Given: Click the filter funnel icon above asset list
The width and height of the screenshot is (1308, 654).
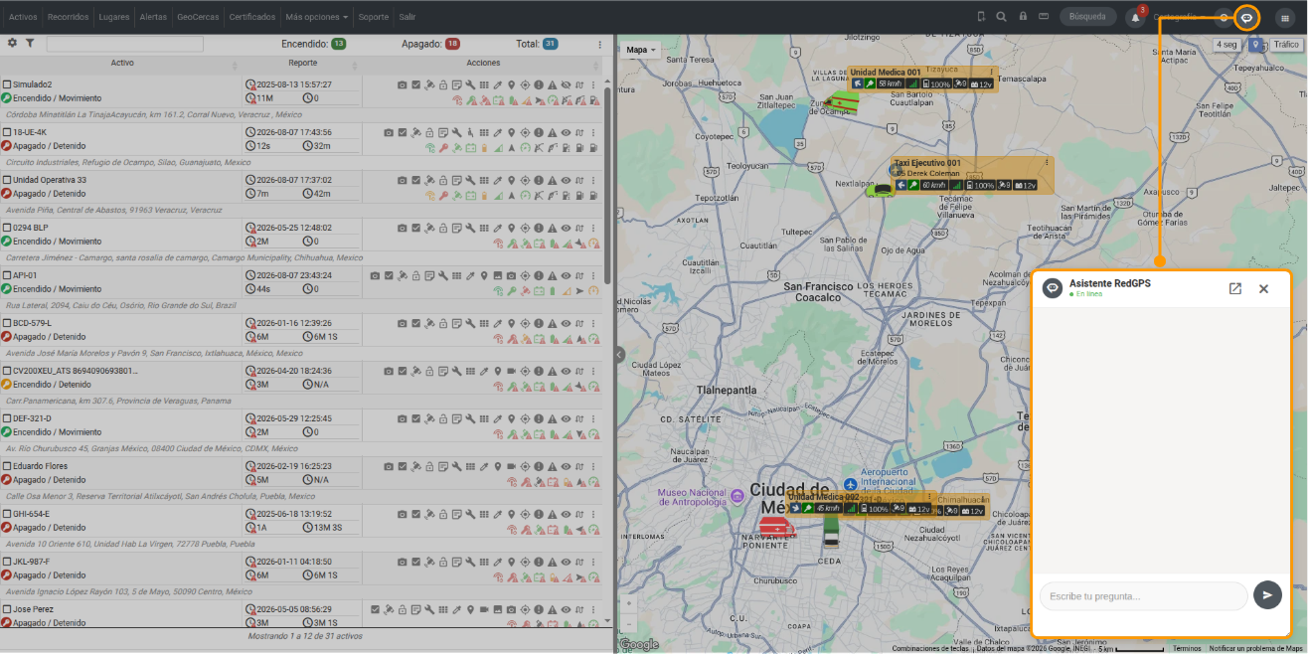Looking at the screenshot, I should [30, 44].
